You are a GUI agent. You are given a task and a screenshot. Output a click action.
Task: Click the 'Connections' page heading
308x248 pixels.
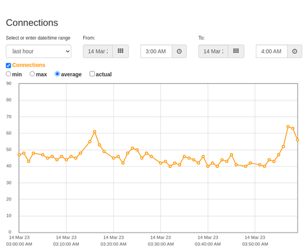pos(32,23)
